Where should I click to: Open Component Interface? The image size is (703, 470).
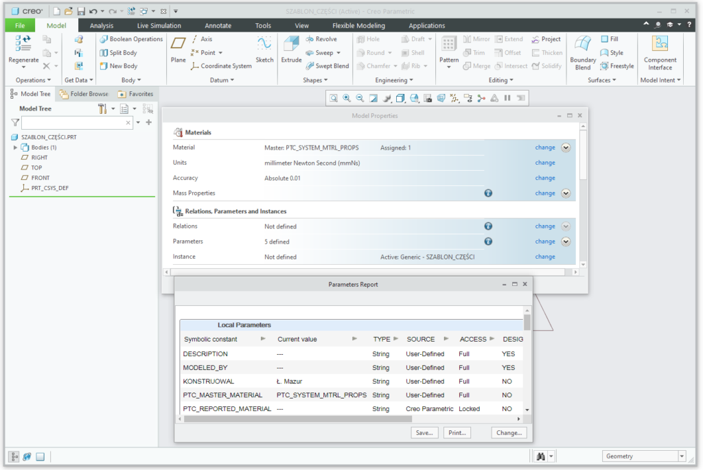tap(660, 53)
